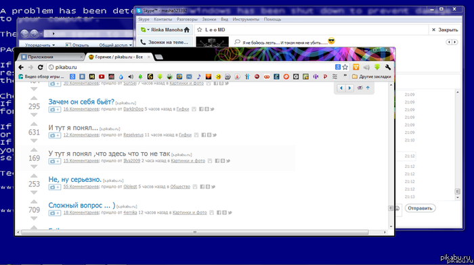Toggle favorite star for L e o MD
The image size is (474, 265).
[199, 30]
